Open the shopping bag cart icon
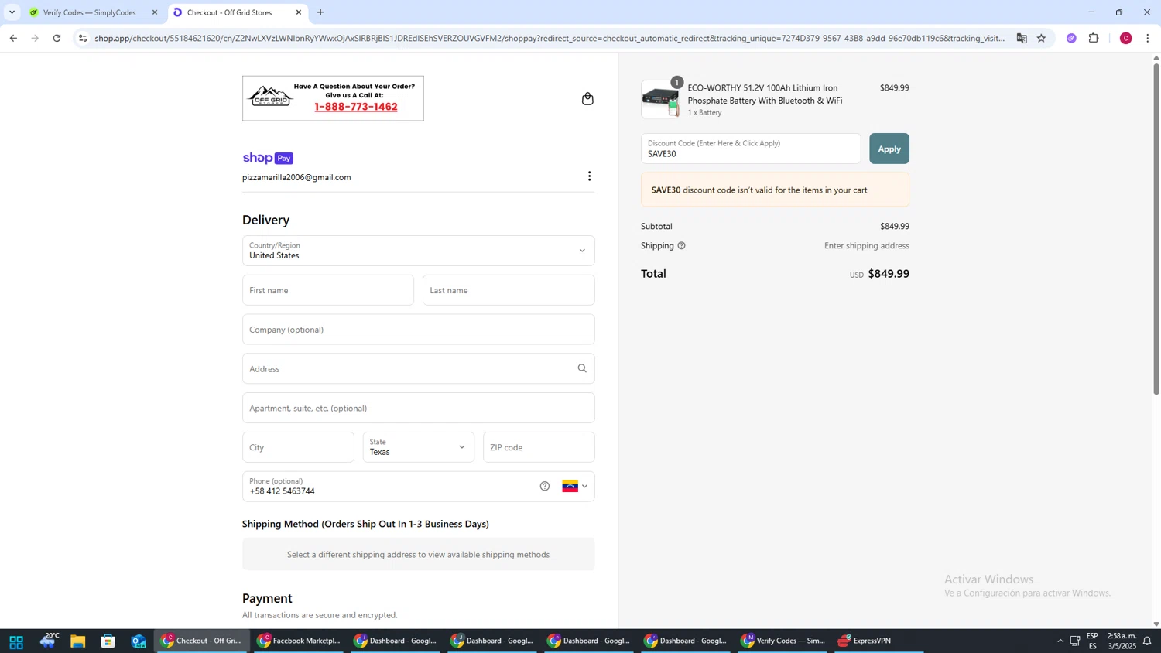The height and width of the screenshot is (653, 1161). pos(587,98)
